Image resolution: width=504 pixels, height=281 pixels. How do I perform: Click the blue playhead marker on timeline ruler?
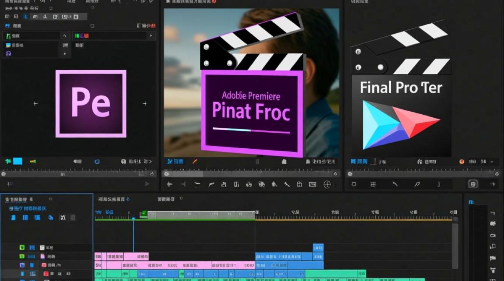coord(133,218)
